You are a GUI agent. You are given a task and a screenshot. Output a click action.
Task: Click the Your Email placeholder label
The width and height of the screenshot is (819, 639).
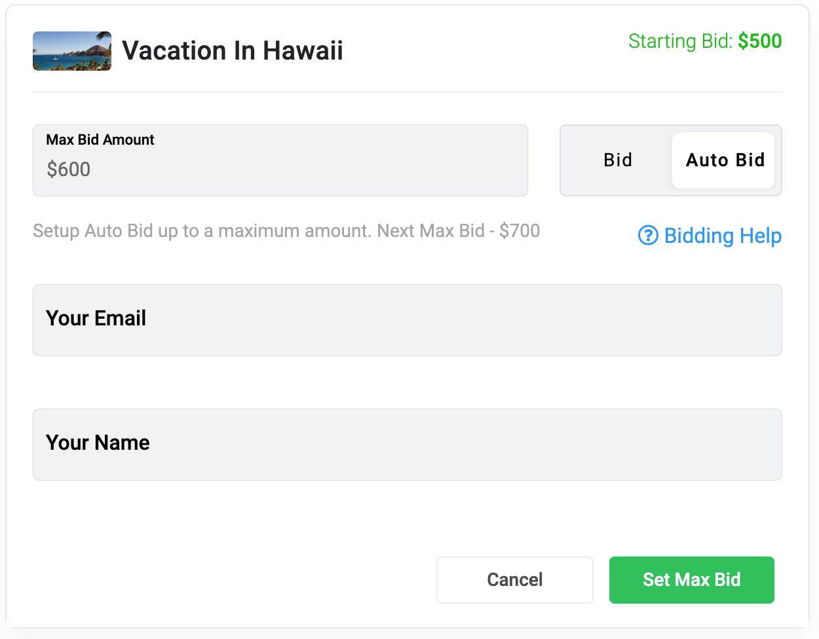tap(96, 318)
